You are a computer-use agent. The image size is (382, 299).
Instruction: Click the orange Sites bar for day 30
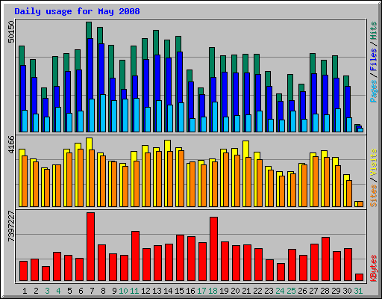coord(349,194)
